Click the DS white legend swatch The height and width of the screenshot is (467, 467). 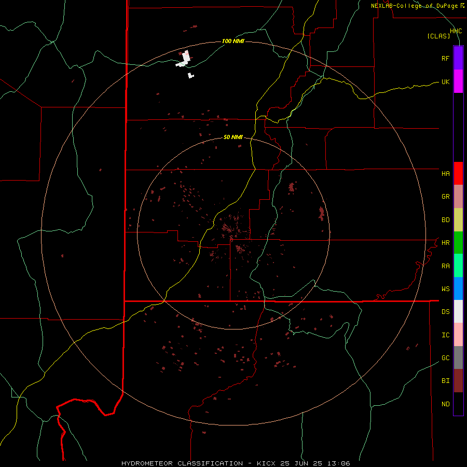[x=458, y=311]
